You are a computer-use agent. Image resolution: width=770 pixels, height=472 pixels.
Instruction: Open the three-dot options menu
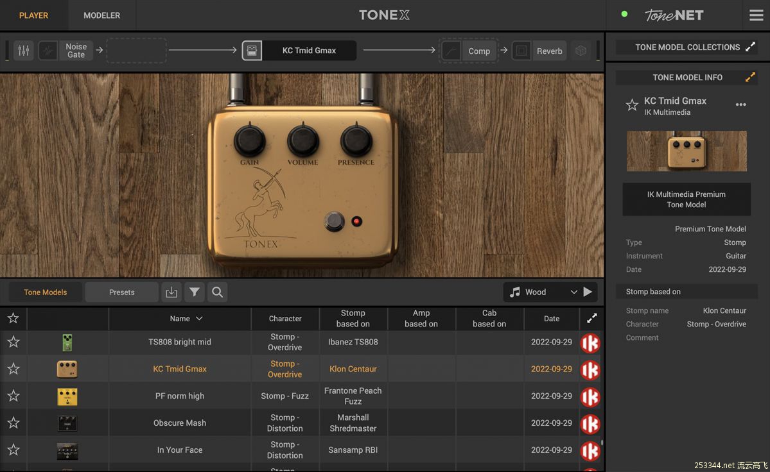click(x=741, y=105)
